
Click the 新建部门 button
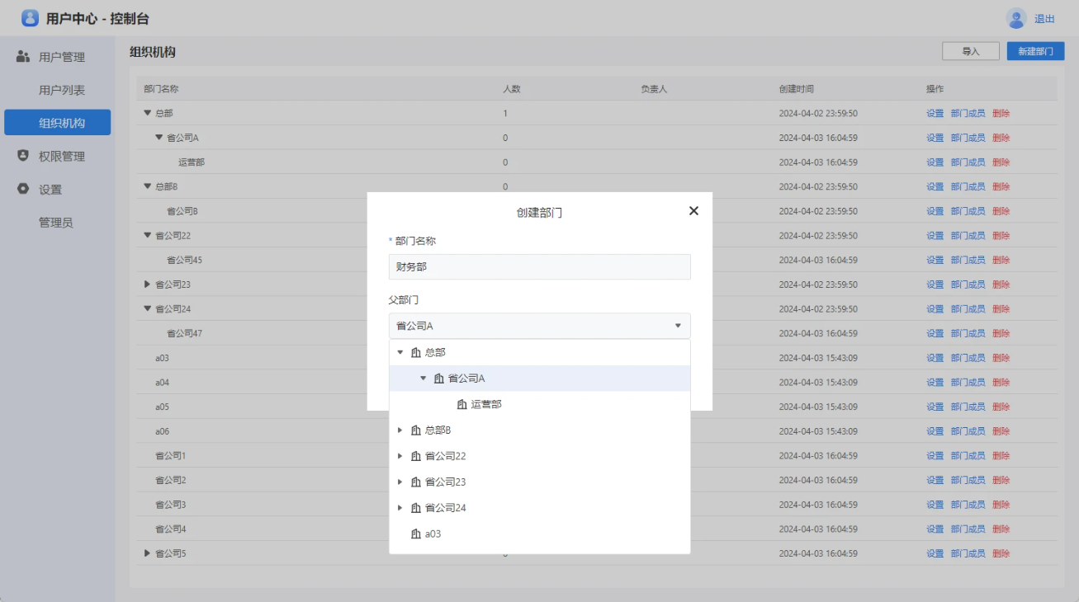1035,51
